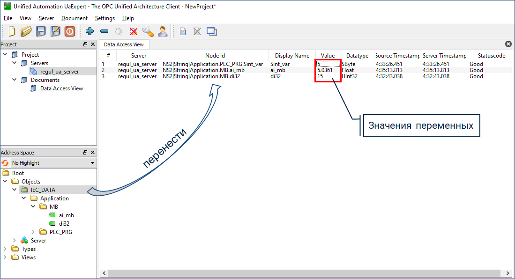The height and width of the screenshot is (279, 515).
Task: Select the regul_ua_server item in Project tree
Action: click(59, 72)
